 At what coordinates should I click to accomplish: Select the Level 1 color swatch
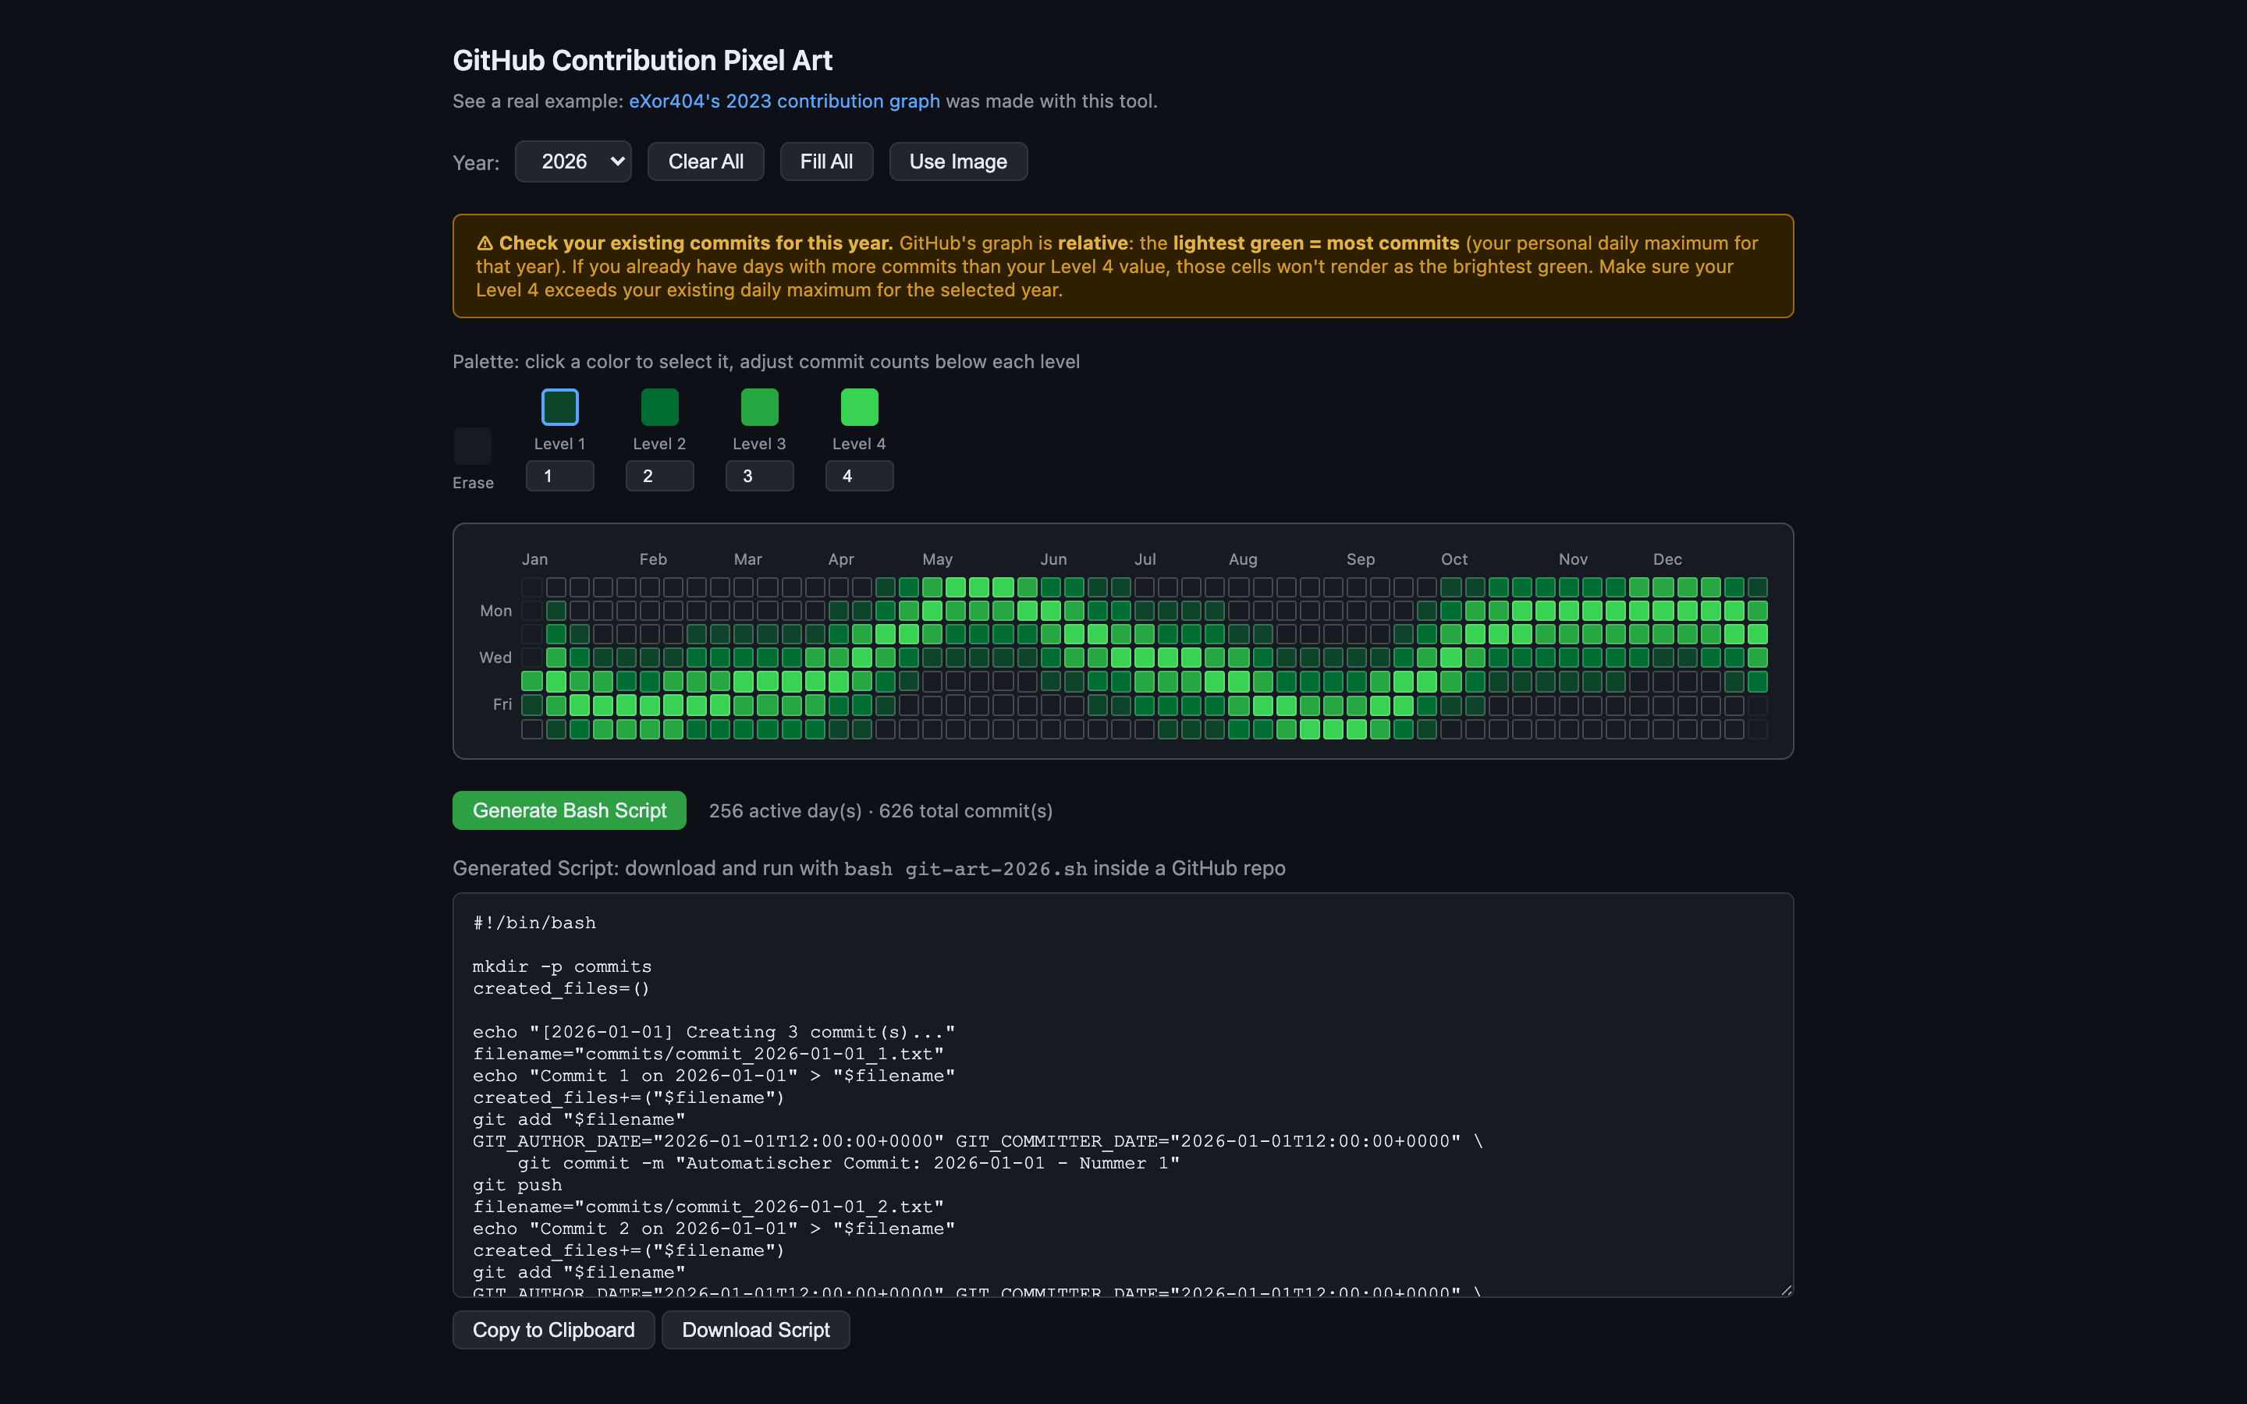click(560, 408)
